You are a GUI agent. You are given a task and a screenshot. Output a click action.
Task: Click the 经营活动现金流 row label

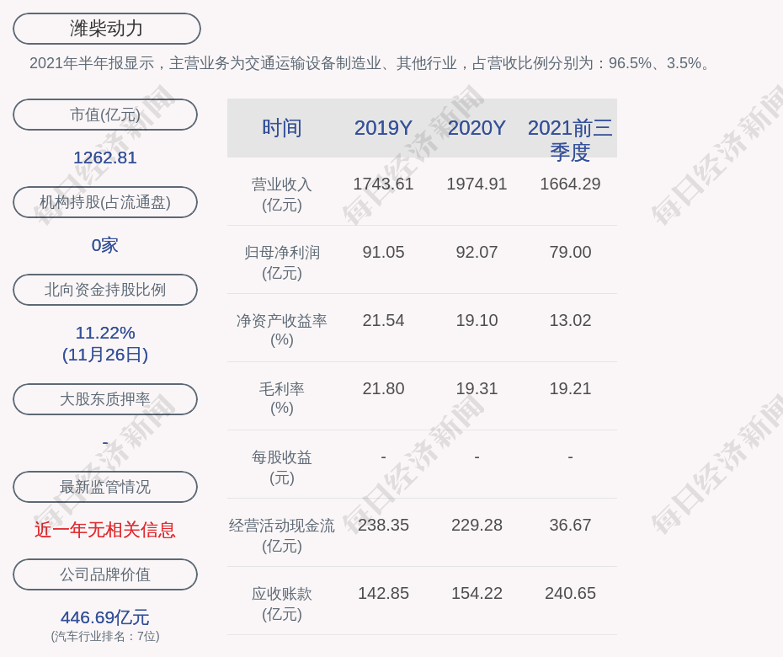point(282,536)
